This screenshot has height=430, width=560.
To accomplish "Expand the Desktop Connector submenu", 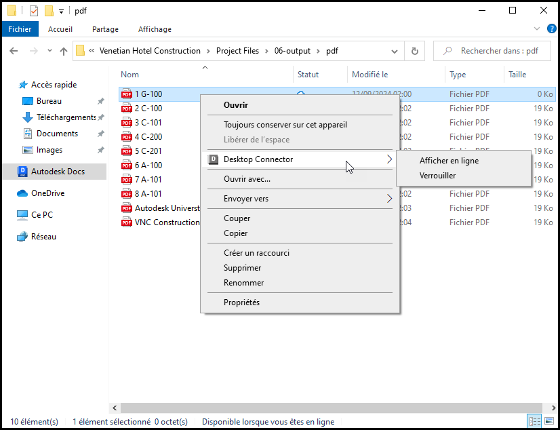I will 389,159.
